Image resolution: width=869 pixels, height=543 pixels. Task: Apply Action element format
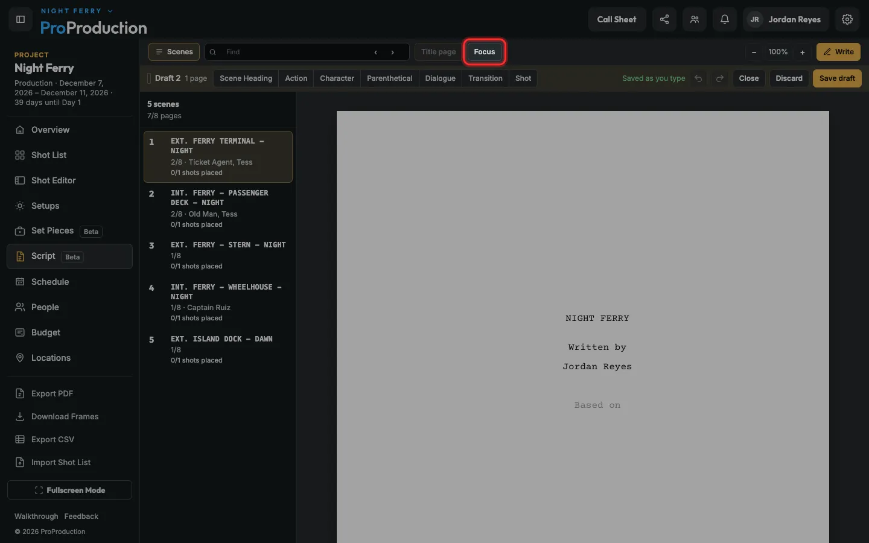pos(296,78)
